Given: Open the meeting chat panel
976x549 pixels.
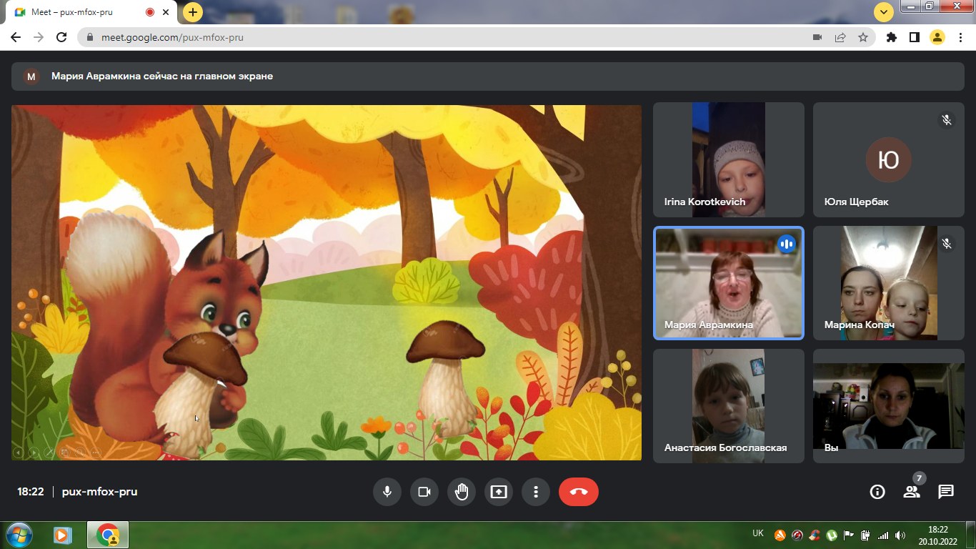Looking at the screenshot, I should (946, 492).
